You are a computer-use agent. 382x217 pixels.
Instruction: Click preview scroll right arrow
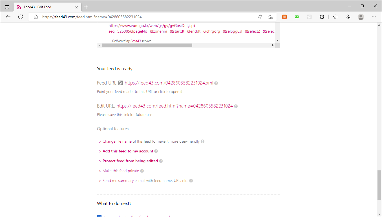pyautogui.click(x=273, y=45)
